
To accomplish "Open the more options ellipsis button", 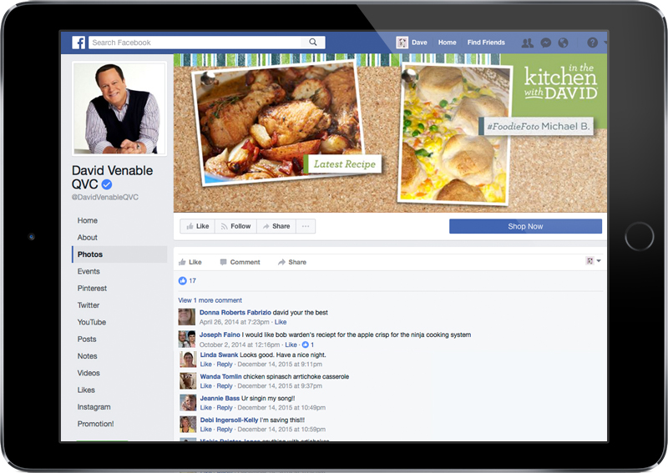I will (x=306, y=226).
